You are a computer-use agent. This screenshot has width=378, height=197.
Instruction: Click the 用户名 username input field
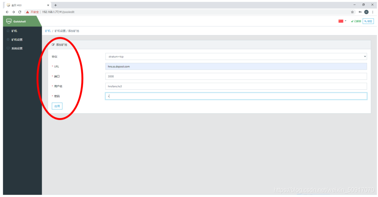tap(236, 86)
